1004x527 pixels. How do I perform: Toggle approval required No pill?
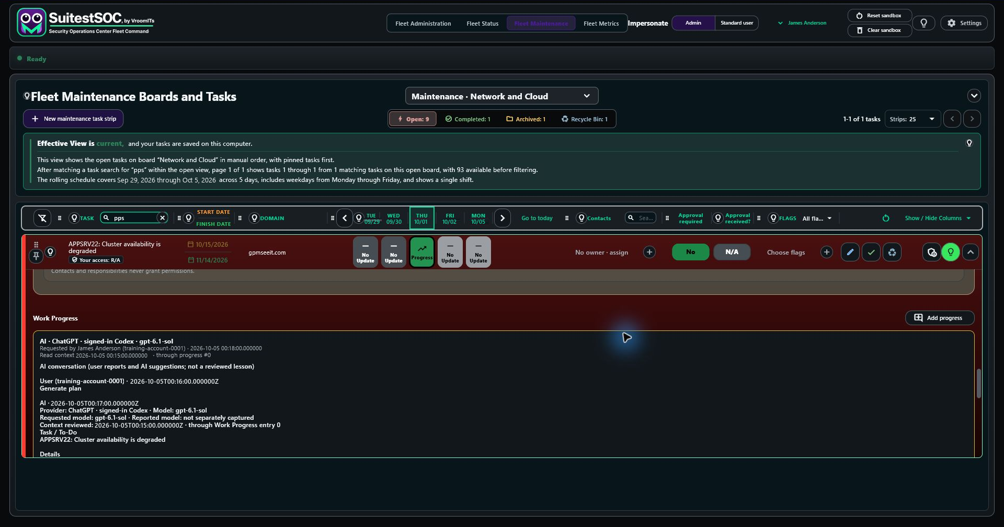[691, 252]
